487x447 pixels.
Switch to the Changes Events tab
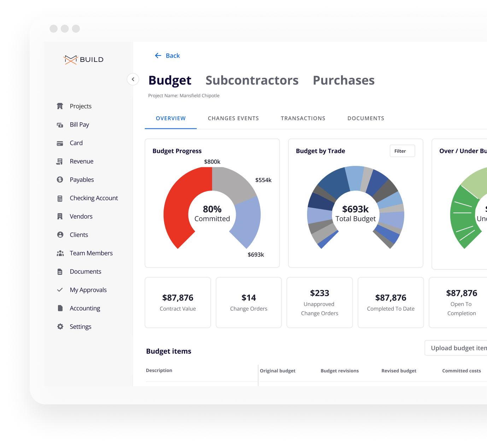[x=233, y=118]
